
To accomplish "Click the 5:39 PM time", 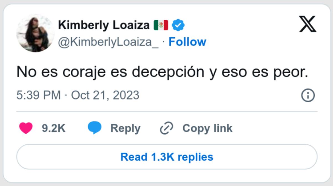I will [38, 95].
